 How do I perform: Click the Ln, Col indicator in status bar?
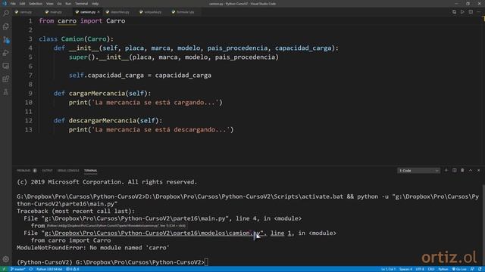coord(388,269)
